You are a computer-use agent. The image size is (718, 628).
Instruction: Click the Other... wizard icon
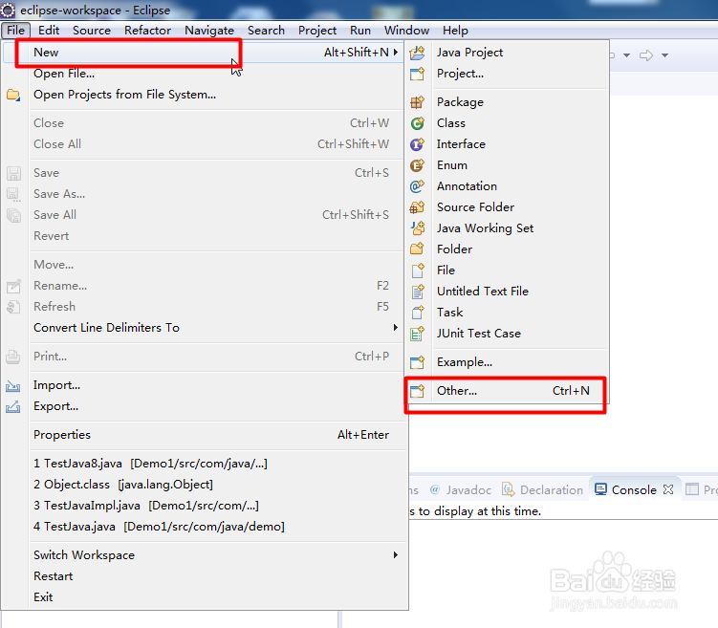click(x=417, y=391)
